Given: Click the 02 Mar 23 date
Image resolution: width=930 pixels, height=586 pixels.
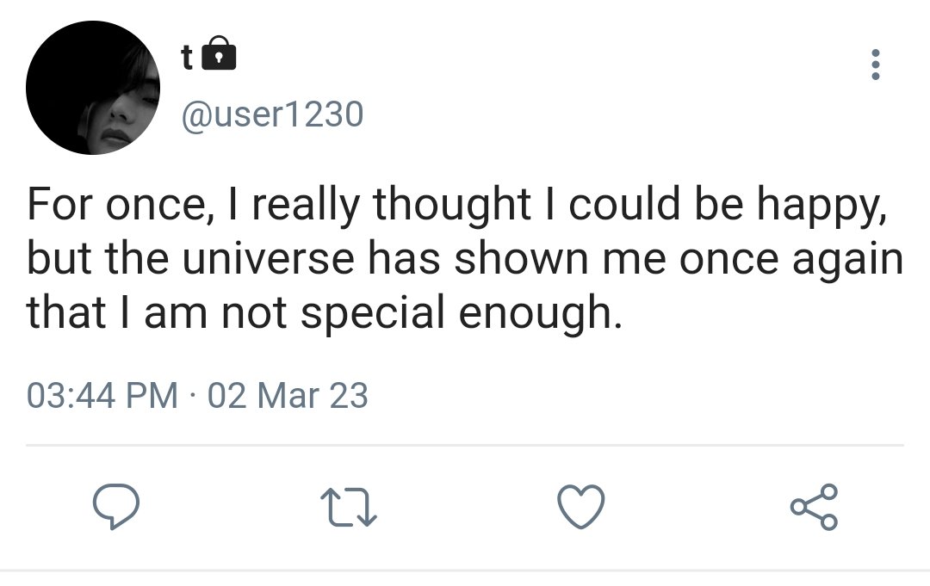Looking at the screenshot, I should point(288,395).
